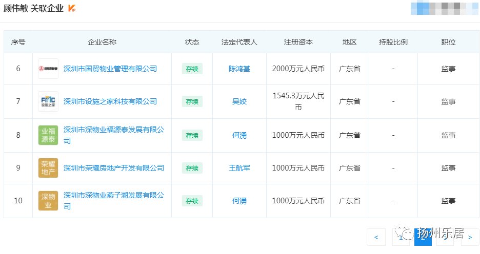
Task: View legal representative 何湧 in row 10
Action: pyautogui.click(x=239, y=201)
